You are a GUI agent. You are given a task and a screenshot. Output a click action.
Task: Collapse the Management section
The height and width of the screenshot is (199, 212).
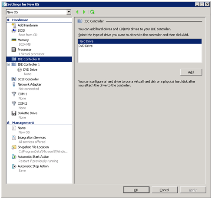(x=8, y=123)
